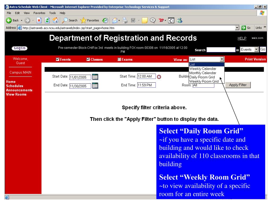Expand the Mail icon dropdown arrow
The height and width of the screenshot is (204, 272).
[119, 20]
